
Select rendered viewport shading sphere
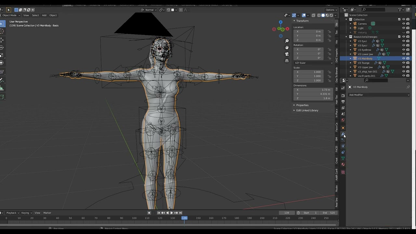(331, 15)
